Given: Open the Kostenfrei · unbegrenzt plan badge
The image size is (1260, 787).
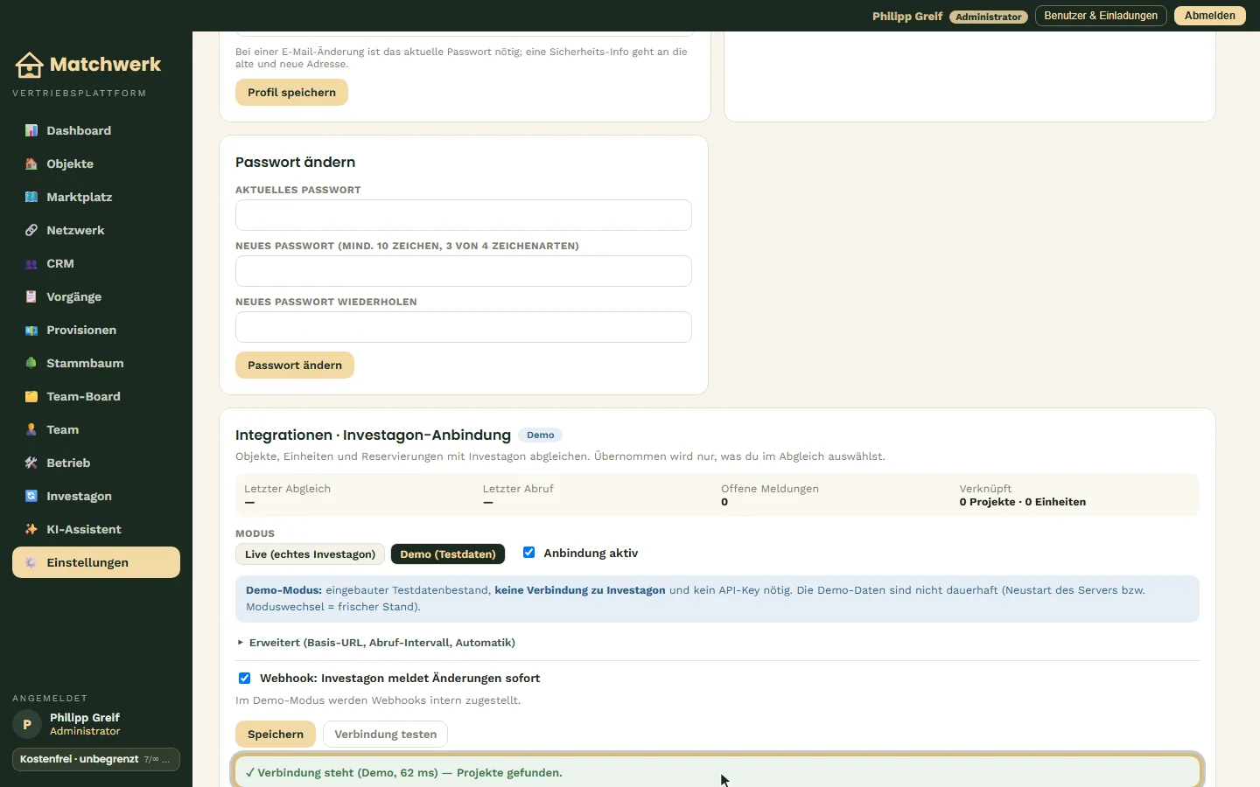Looking at the screenshot, I should pos(96,759).
